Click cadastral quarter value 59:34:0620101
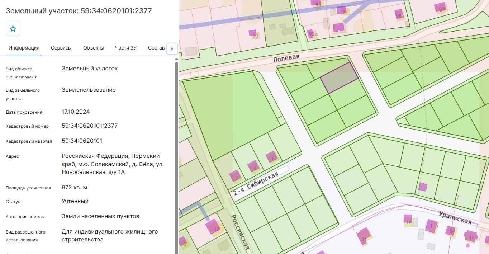The image size is (489, 254). 82,141
